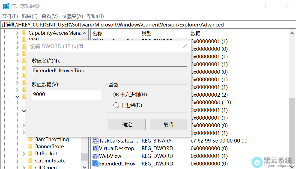Expand the CapabilityAccessManager tree node
The height and width of the screenshot is (169, 296).
(17, 33)
